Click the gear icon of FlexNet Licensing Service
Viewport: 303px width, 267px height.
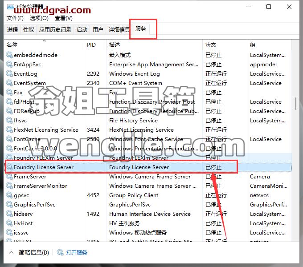(9, 129)
